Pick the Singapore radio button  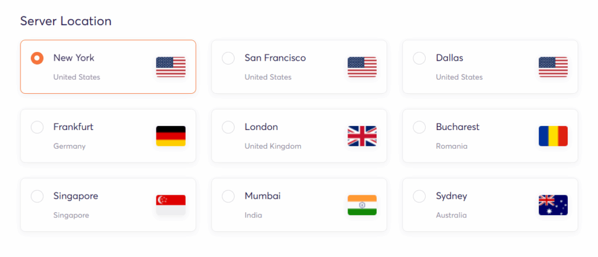(x=37, y=196)
